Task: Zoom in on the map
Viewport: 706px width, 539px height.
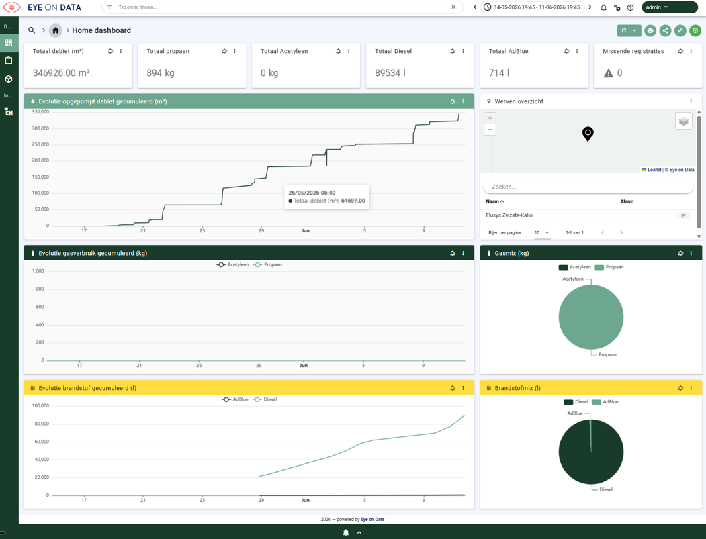Action: click(490, 118)
